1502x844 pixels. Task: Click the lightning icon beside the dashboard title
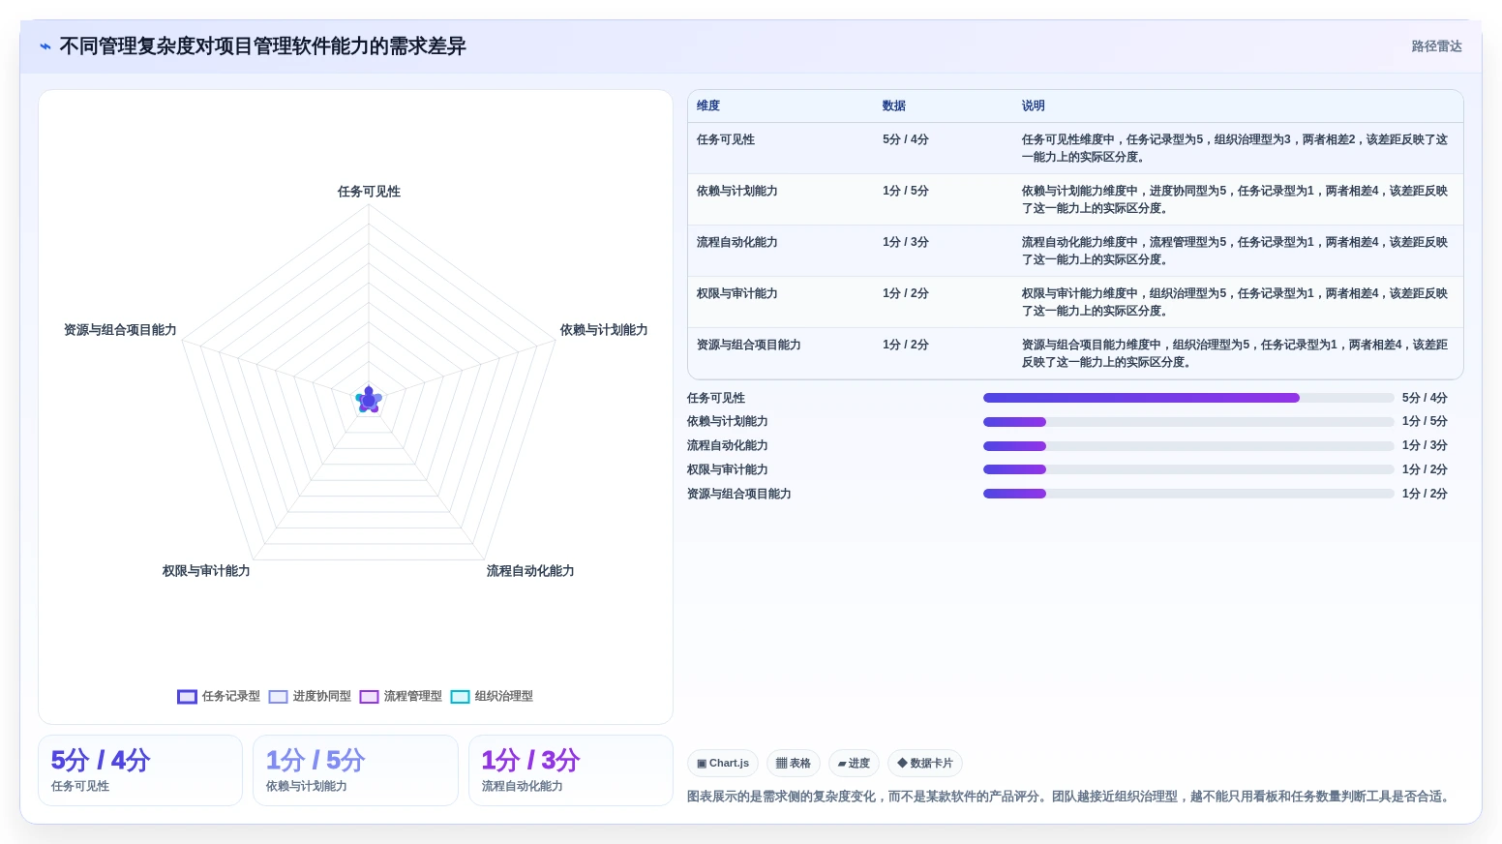coord(45,46)
